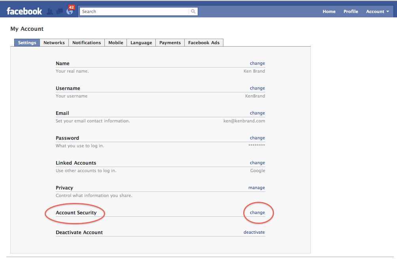The height and width of the screenshot is (259, 397).
Task: Click the search magnifier button
Action: [193, 11]
